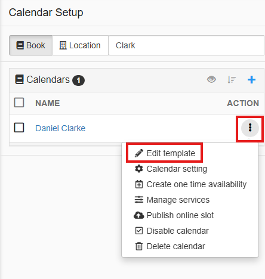
Task: Click the search field containing Clark
Action: click(186, 45)
